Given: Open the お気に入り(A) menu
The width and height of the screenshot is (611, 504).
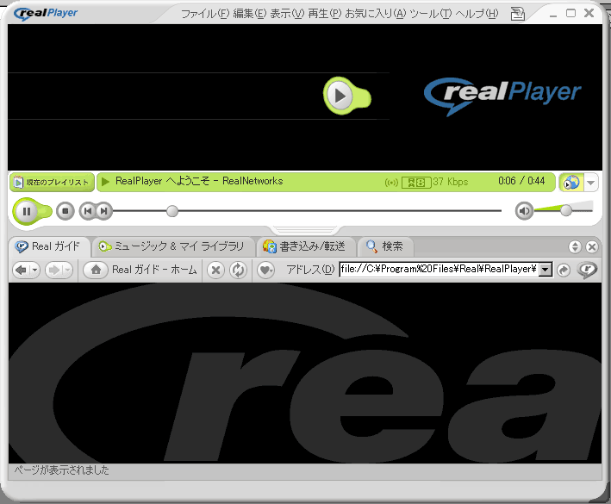Looking at the screenshot, I should pos(376,14).
